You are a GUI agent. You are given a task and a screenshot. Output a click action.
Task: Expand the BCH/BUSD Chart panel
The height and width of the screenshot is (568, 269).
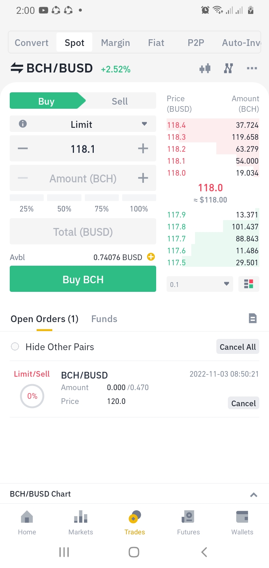coord(254,494)
